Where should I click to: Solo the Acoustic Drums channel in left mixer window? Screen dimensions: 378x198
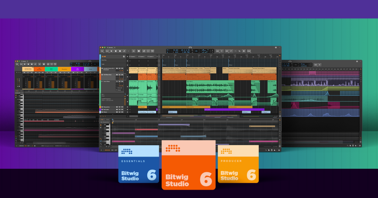pos(28,73)
